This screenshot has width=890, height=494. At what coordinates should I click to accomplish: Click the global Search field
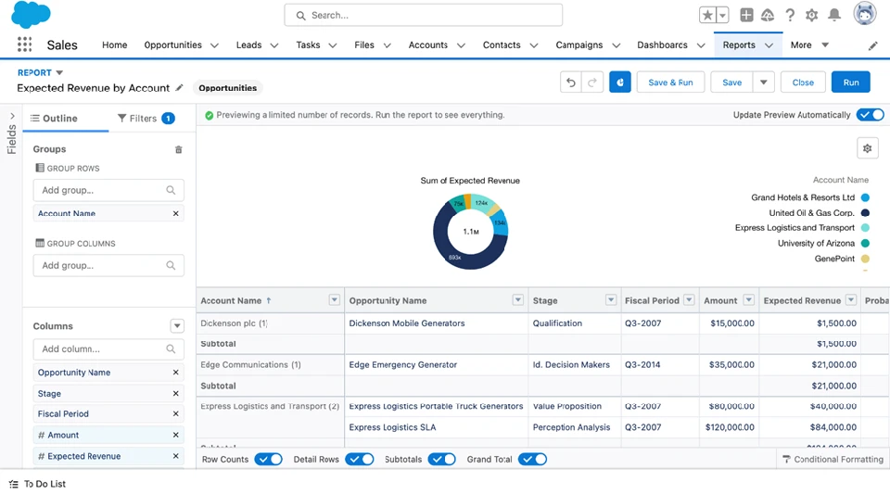click(424, 16)
